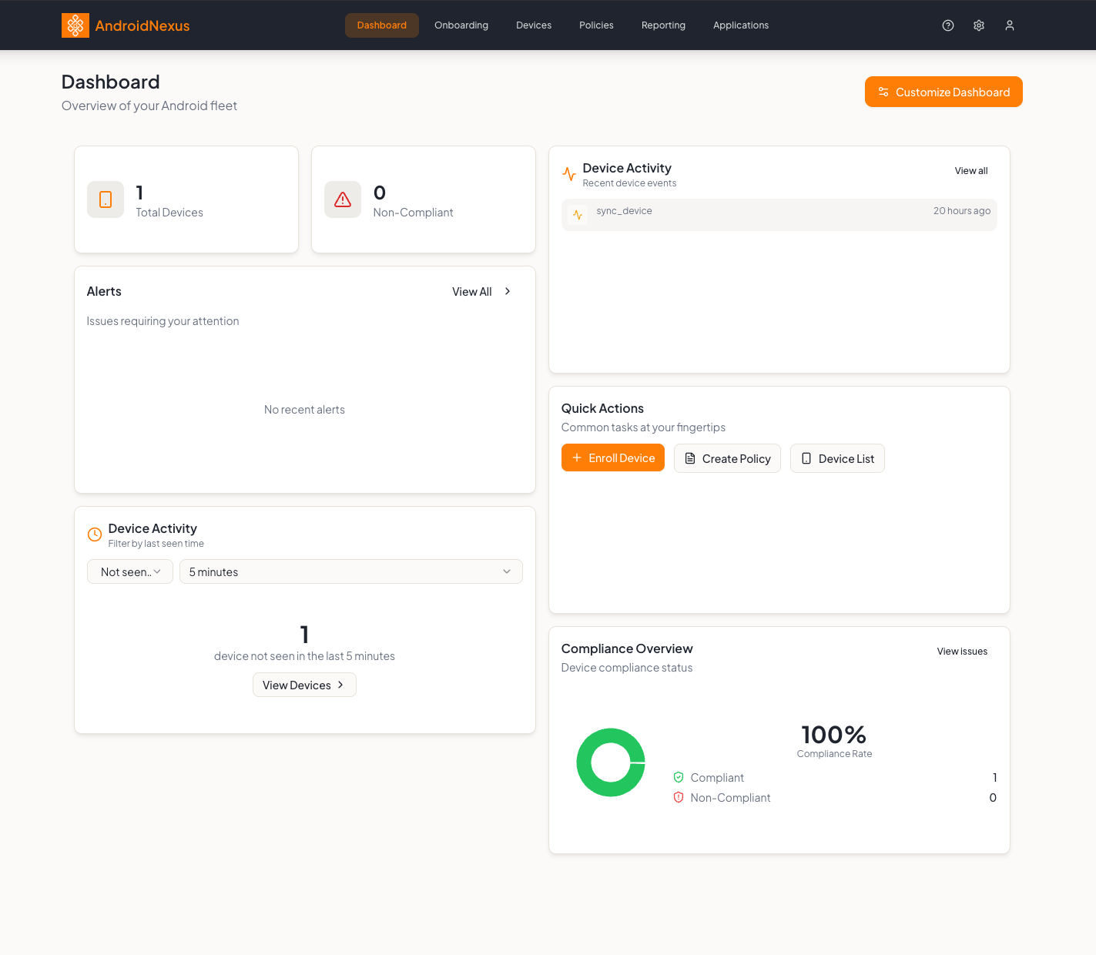Click the AndroidNexus logo icon
The width and height of the screenshot is (1096, 955).
pyautogui.click(x=75, y=25)
